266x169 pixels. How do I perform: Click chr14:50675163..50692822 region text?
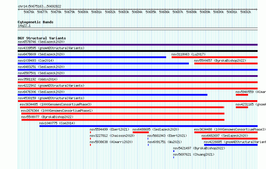point(39,6)
